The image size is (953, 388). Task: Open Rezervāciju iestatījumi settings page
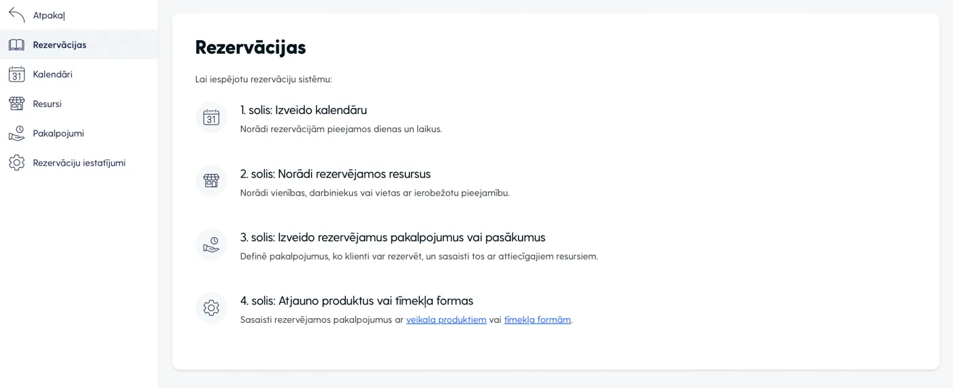[x=79, y=163]
